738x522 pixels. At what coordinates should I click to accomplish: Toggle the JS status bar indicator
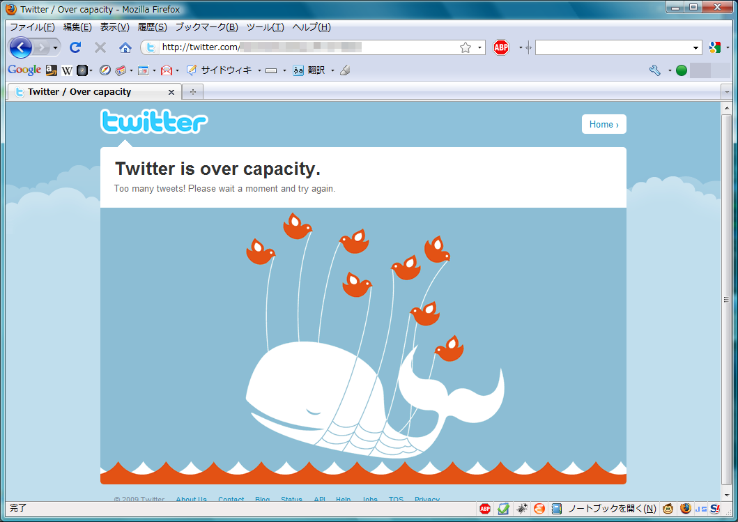(x=701, y=509)
